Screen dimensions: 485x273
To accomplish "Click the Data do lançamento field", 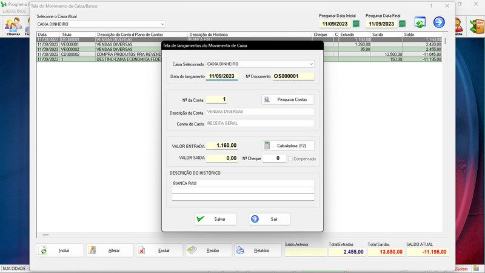I will click(x=222, y=76).
